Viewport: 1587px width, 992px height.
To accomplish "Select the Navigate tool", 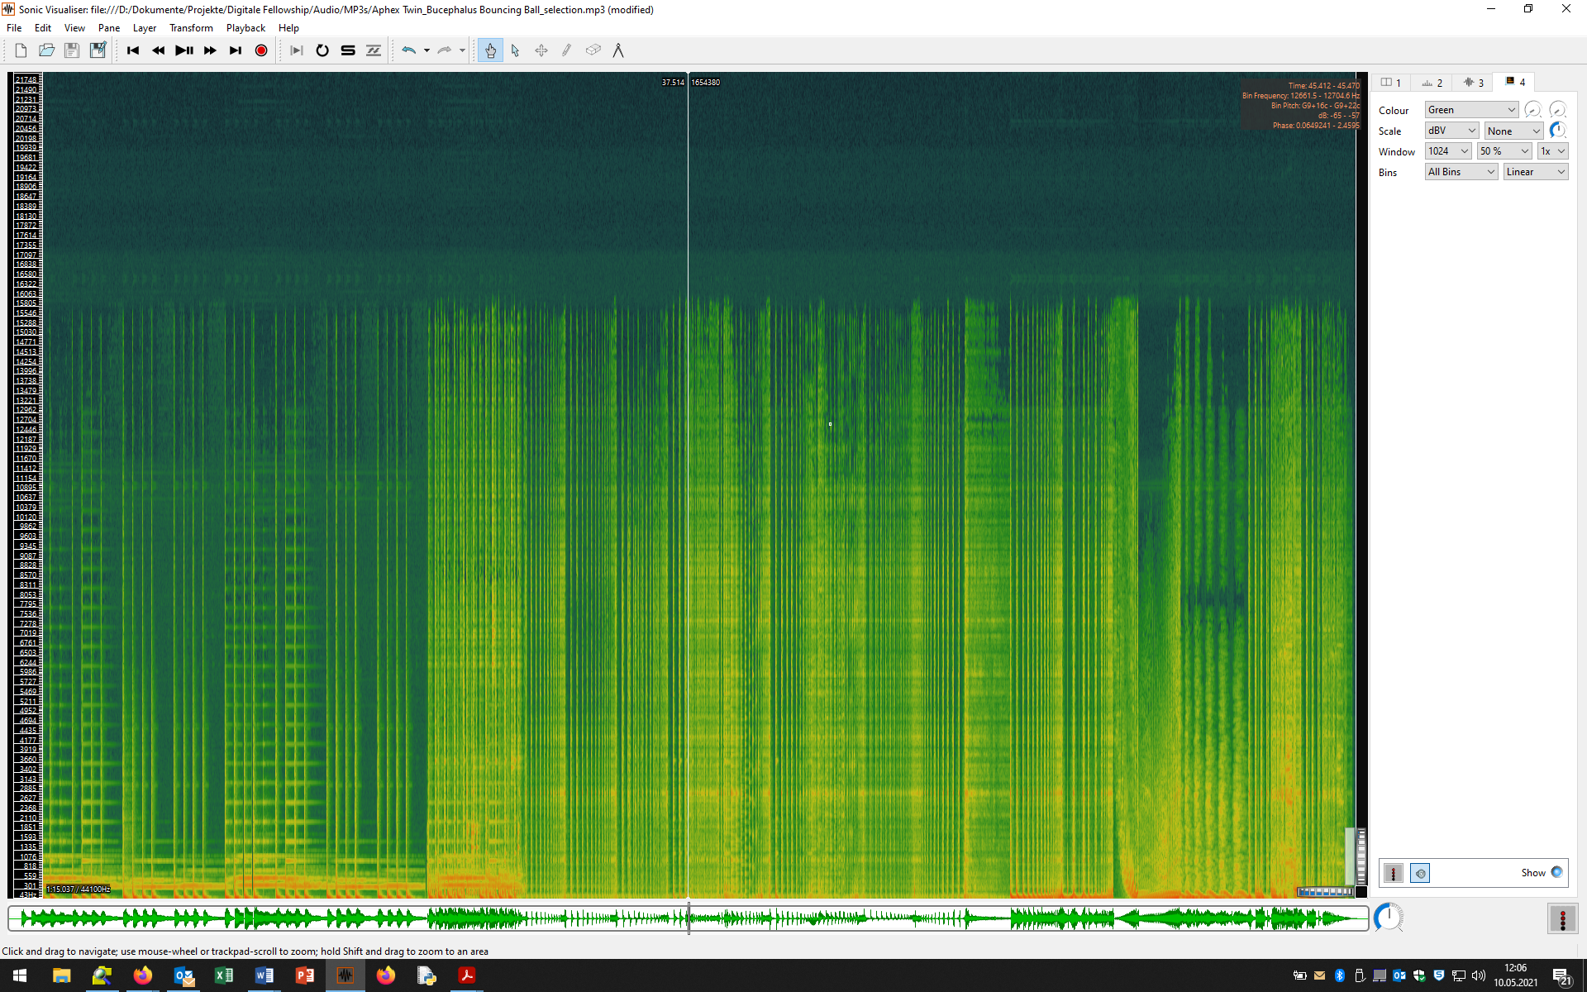I will tap(490, 50).
